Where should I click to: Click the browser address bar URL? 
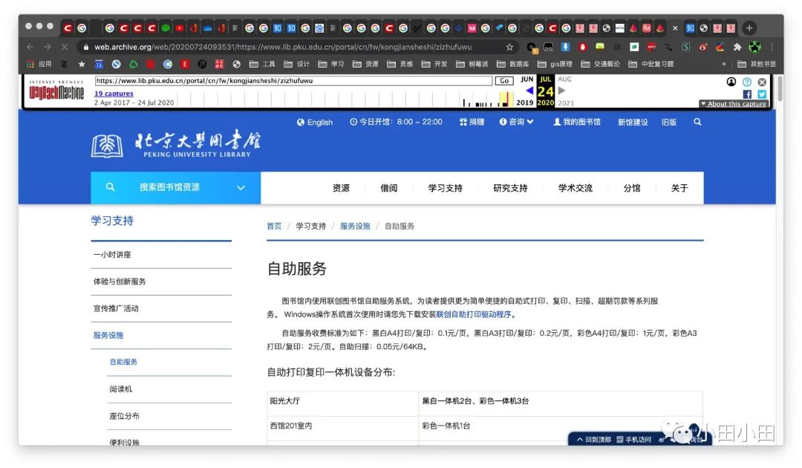point(283,47)
